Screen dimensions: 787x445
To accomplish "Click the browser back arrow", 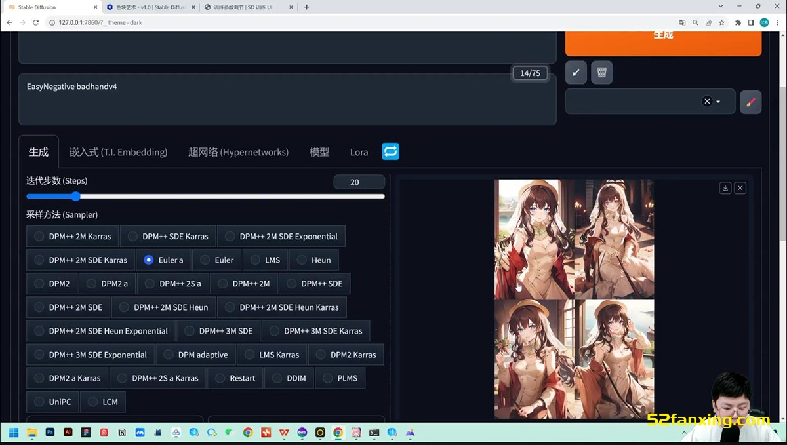I will (9, 22).
